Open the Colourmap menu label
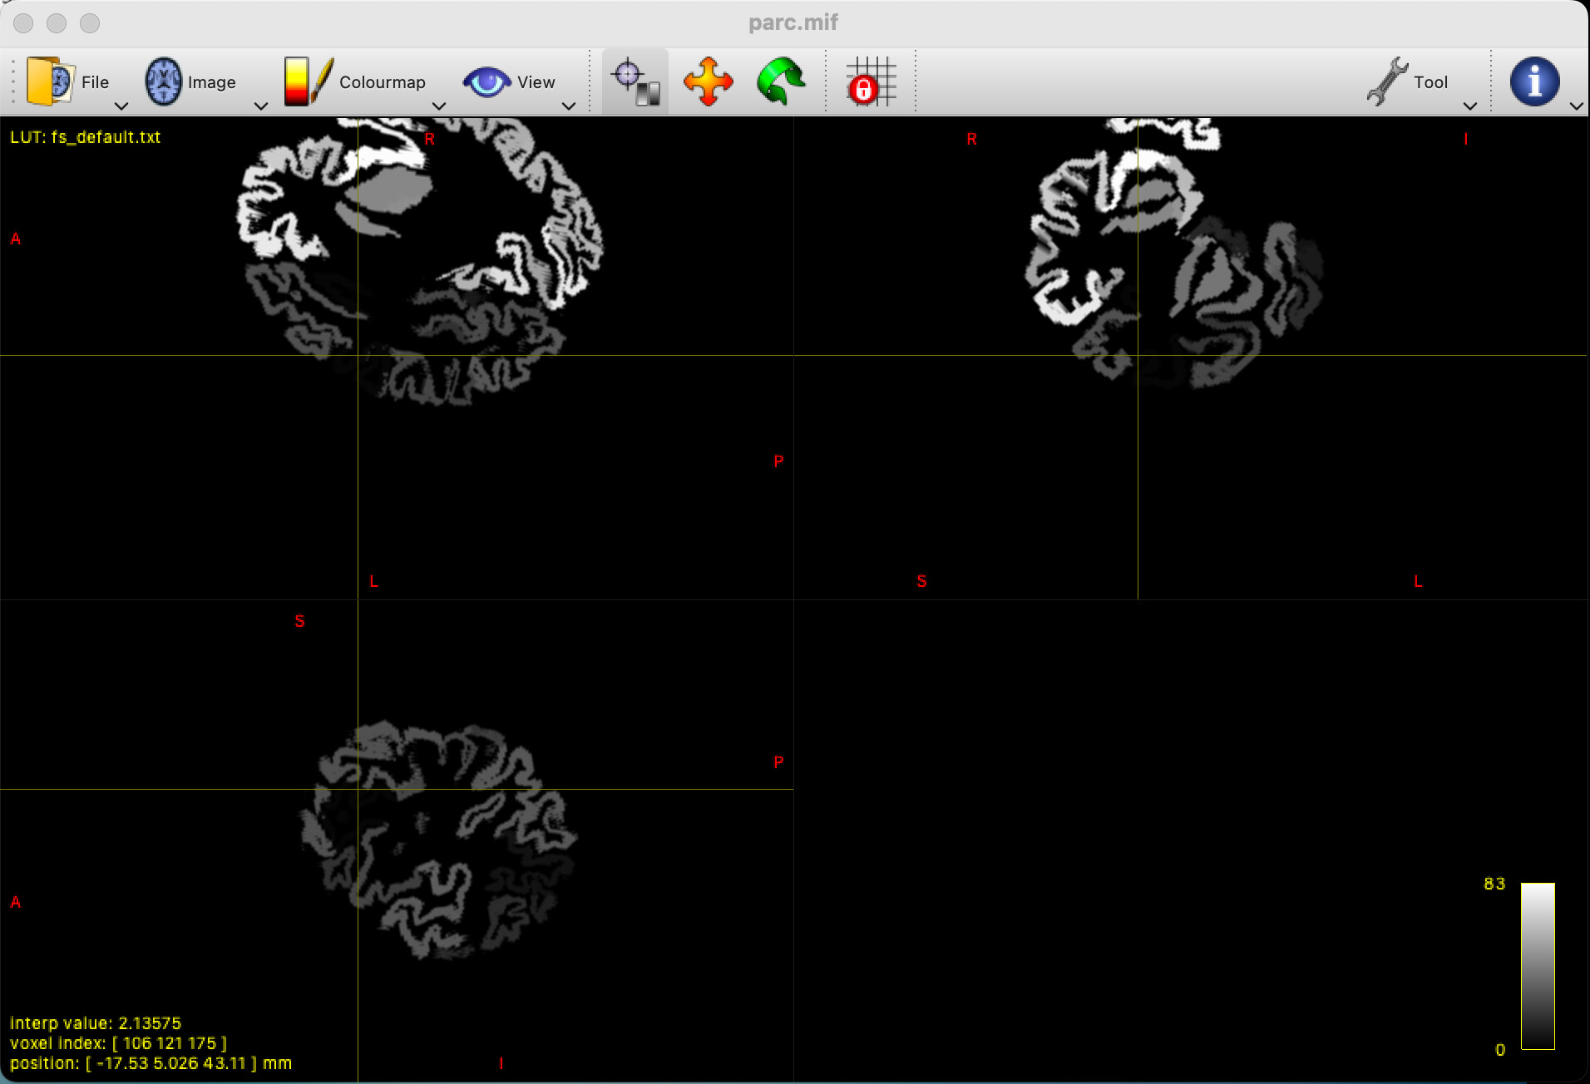Image resolution: width=1590 pixels, height=1084 pixels. click(x=382, y=81)
